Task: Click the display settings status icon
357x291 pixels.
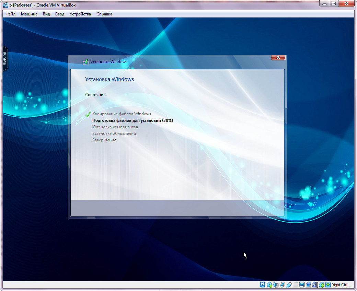Action: tap(302, 284)
